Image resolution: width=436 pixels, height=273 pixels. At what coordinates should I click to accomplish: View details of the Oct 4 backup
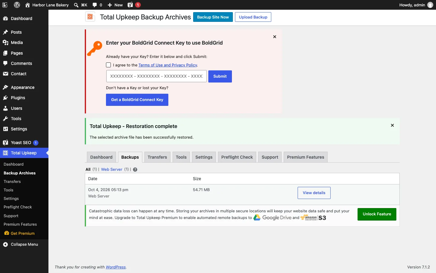[x=314, y=193]
